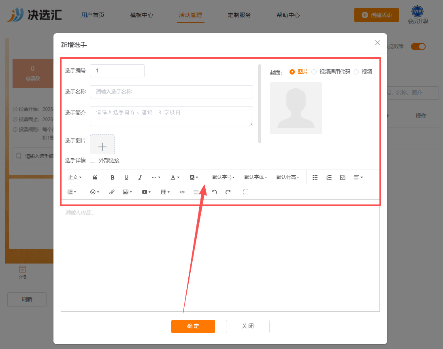Open the indent dropdown

[72, 192]
